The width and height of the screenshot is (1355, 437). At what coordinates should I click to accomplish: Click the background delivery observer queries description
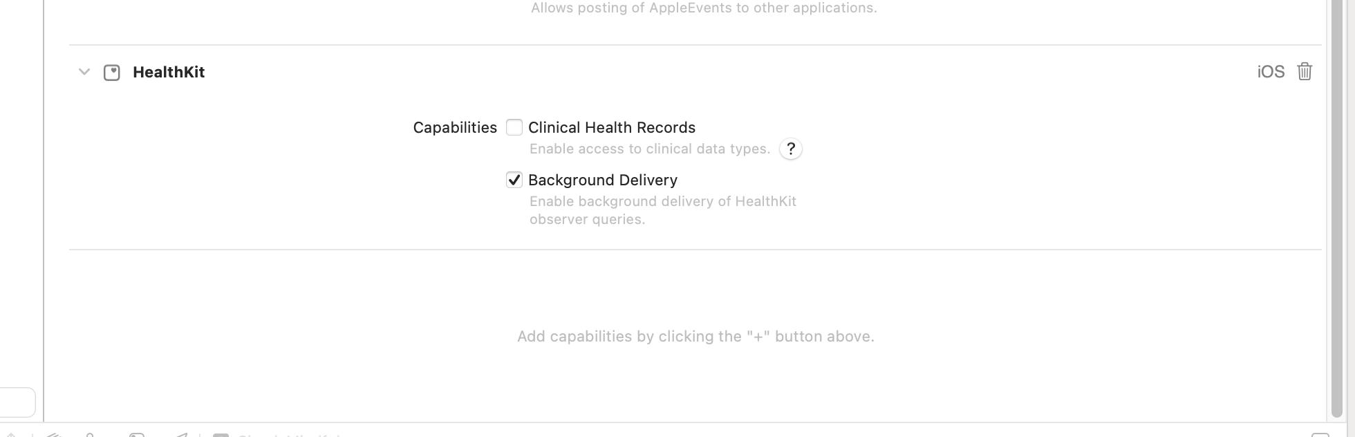tap(662, 210)
